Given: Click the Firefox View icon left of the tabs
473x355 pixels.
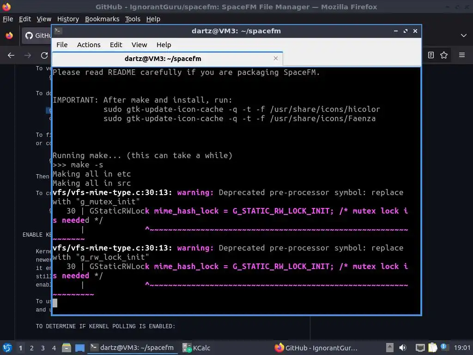Looking at the screenshot, I should coord(9,36).
